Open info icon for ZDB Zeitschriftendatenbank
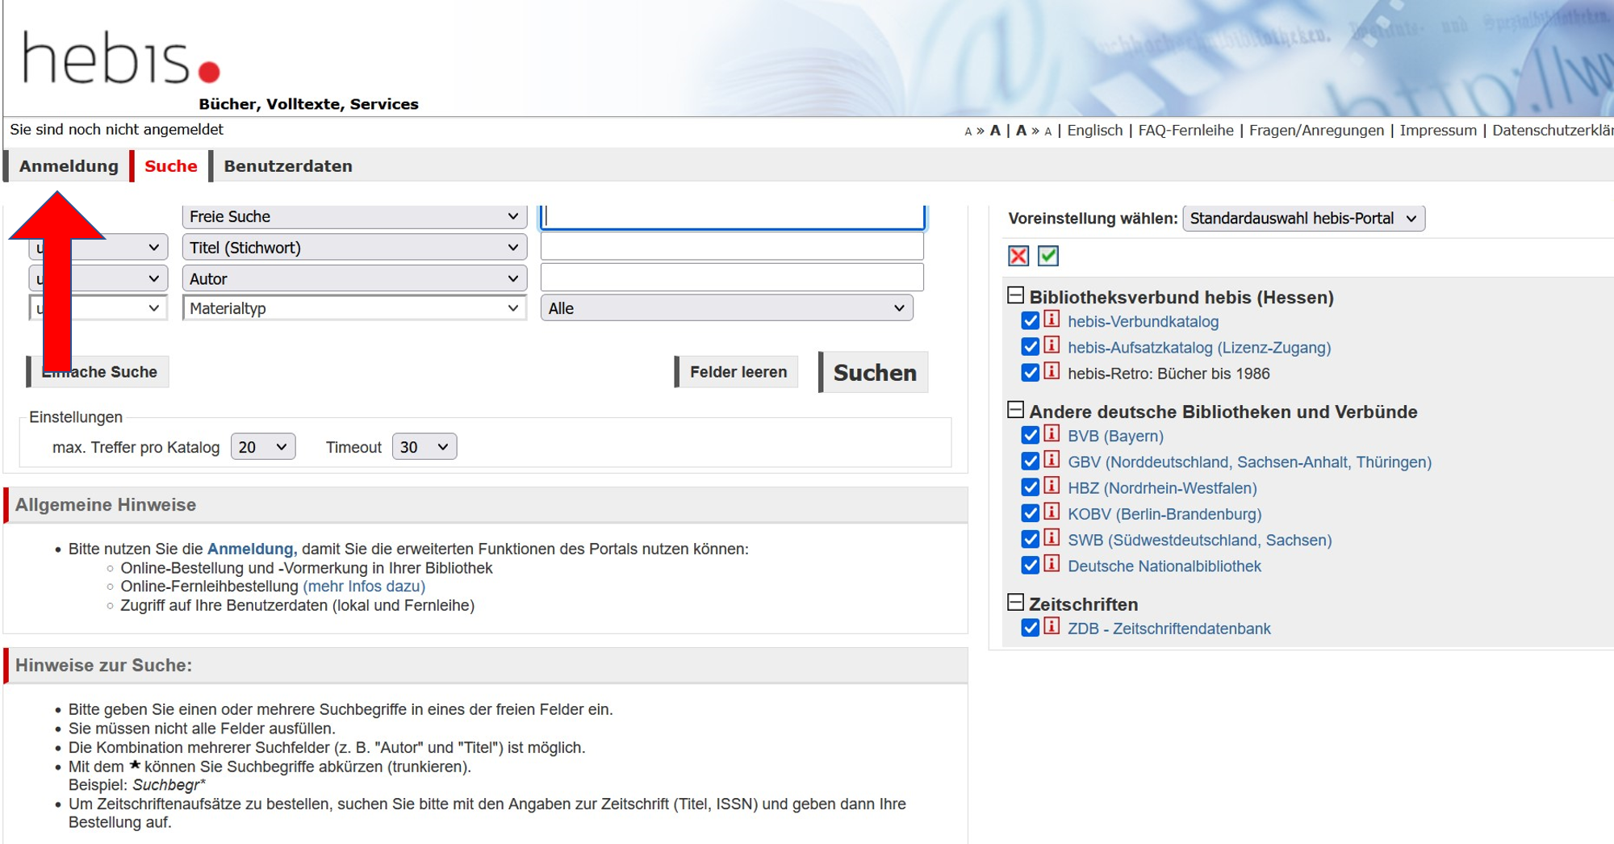Viewport: 1614px width, 844px height. point(1052,626)
